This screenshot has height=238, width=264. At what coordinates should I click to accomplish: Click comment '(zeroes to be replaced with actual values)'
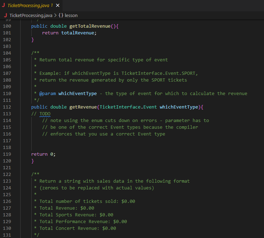tap(97, 188)
